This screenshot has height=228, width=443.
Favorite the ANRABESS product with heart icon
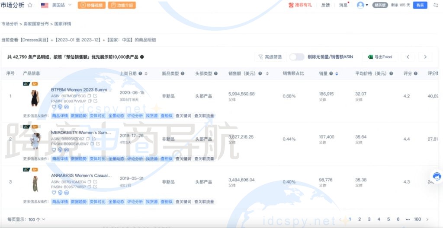(x=54, y=193)
